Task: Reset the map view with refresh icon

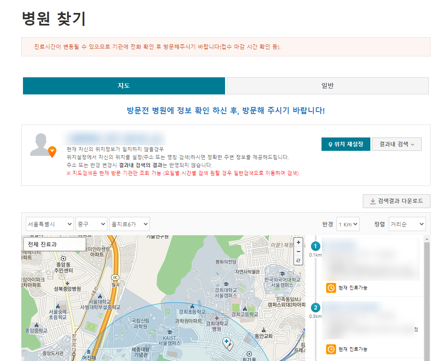Action: click(x=298, y=260)
